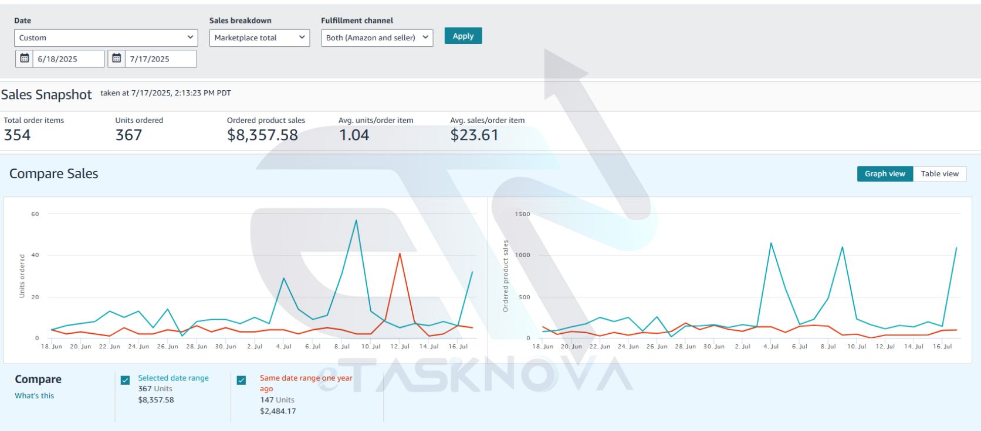
Task: Select the Graph view tab
Action: (x=885, y=174)
